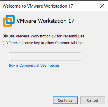
Task: Click the last dash in the license key field
Action: tap(65, 57)
